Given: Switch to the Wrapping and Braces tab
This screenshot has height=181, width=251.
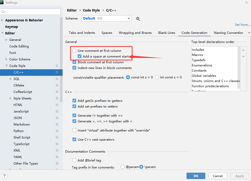Looking at the screenshot, I should click(x=135, y=33).
